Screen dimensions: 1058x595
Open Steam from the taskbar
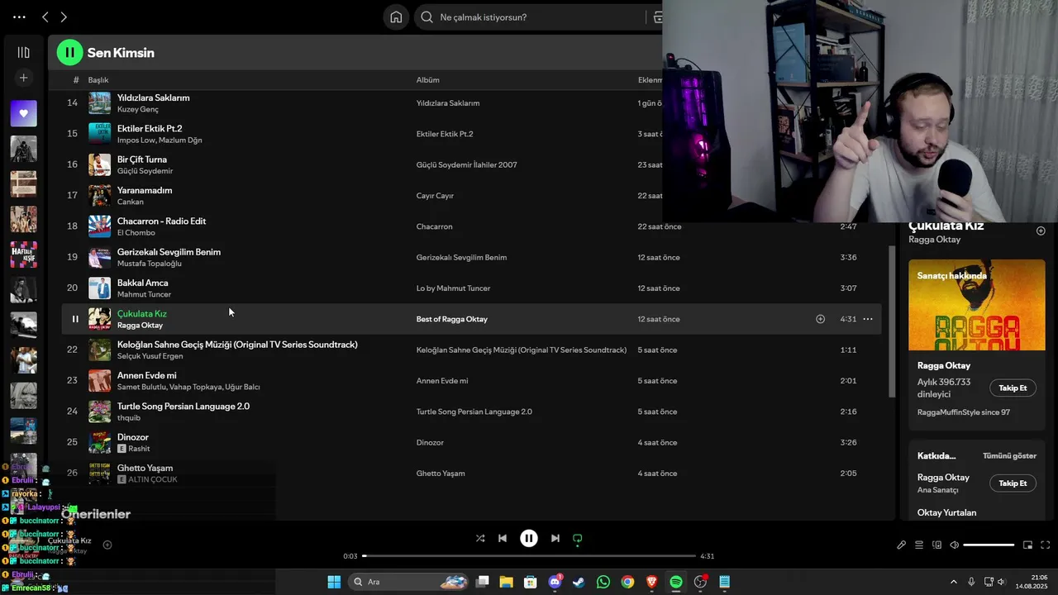pos(579,582)
